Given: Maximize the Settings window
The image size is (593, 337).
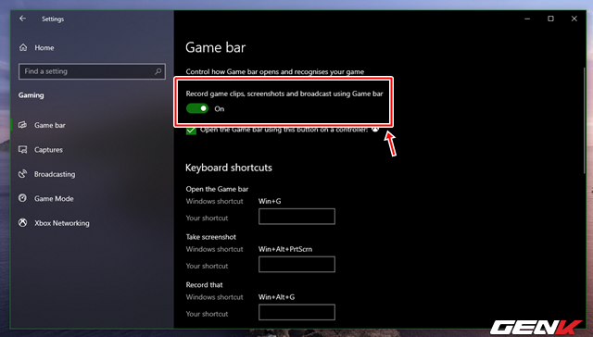Looking at the screenshot, I should tap(550, 19).
